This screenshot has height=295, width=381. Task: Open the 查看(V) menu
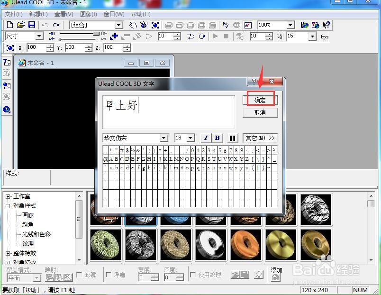click(x=63, y=14)
